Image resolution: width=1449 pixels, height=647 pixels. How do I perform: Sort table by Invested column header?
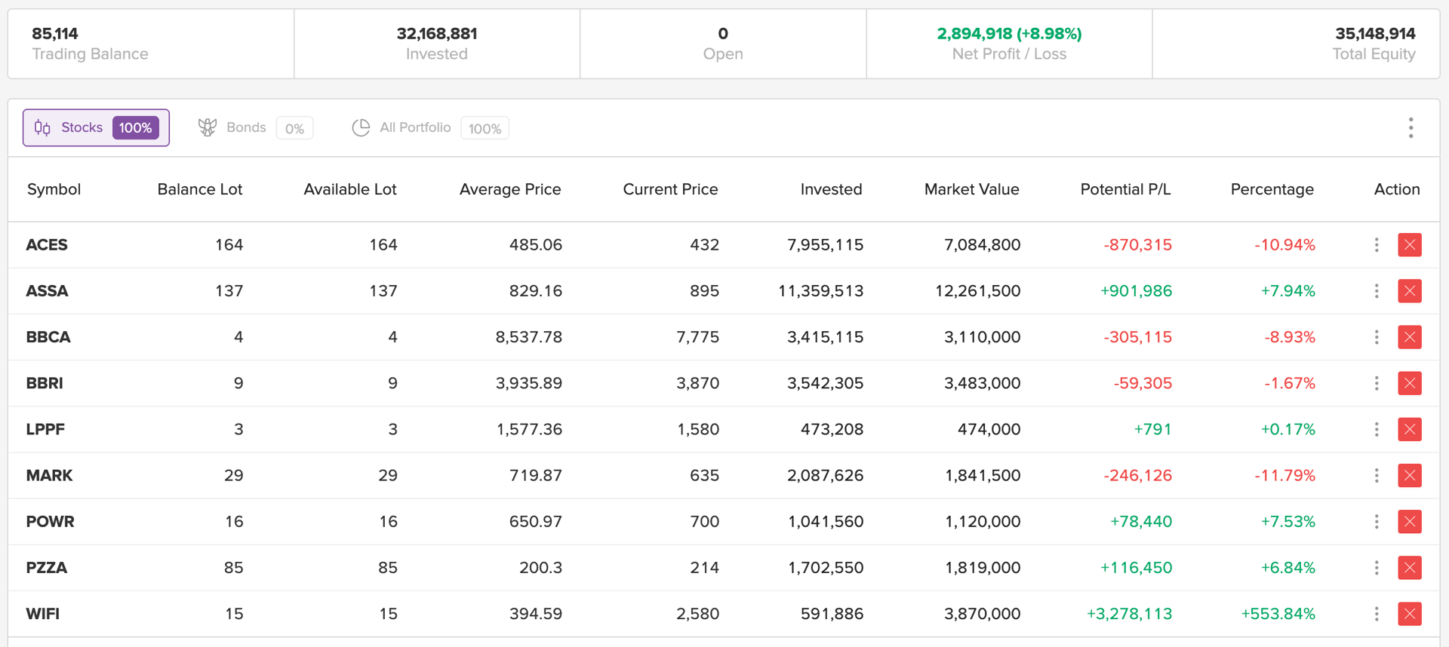pos(831,189)
